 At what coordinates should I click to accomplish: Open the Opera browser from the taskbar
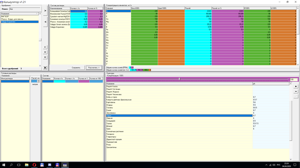34,165
